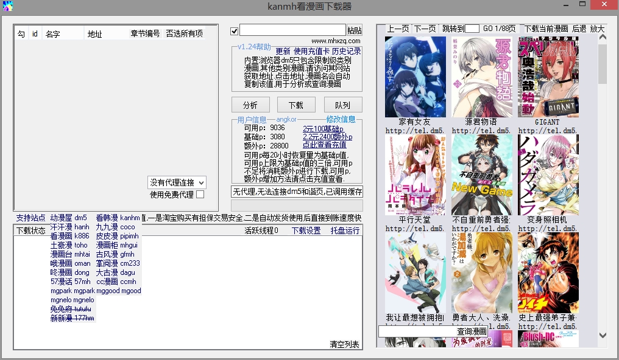Click the 队列 queue button
619x360 pixels.
pyautogui.click(x=342, y=105)
